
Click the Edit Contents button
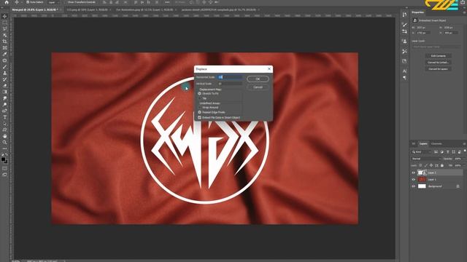pyautogui.click(x=438, y=56)
